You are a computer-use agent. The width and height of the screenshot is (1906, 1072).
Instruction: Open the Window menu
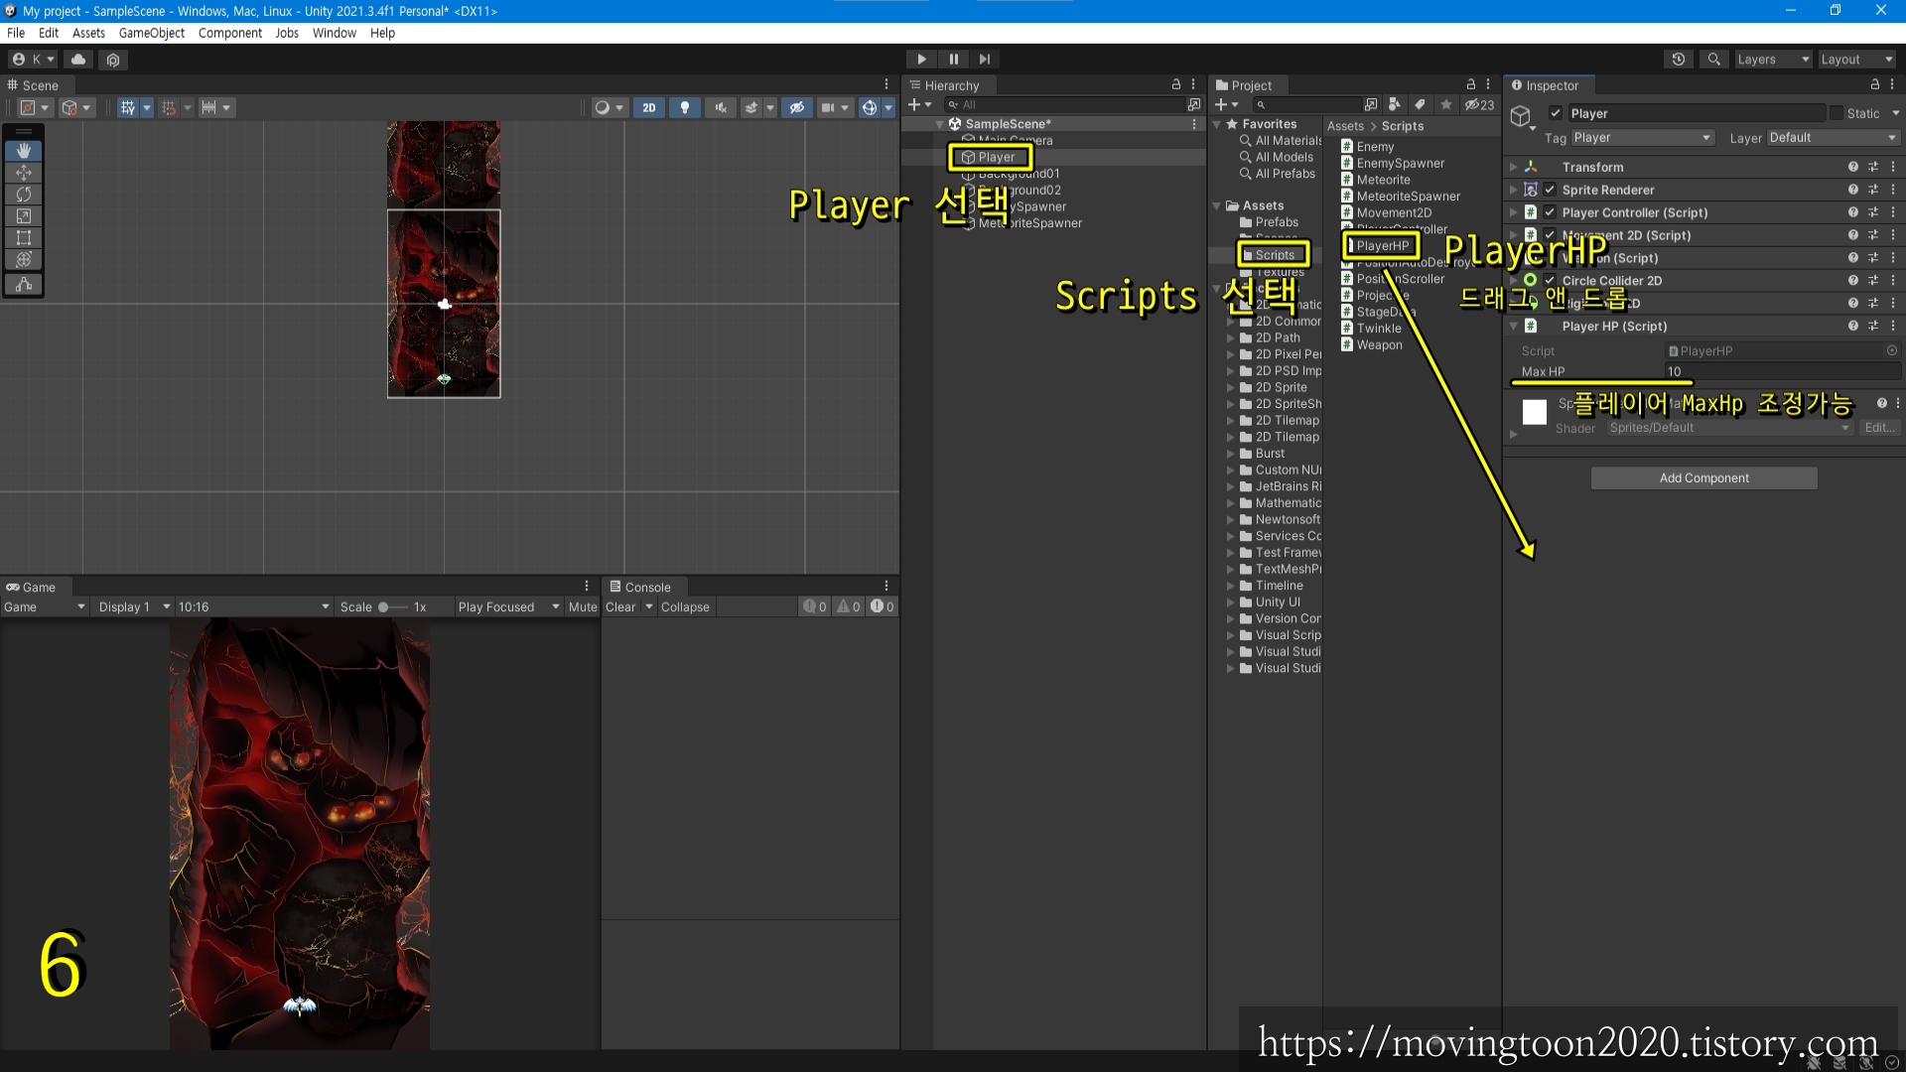point(334,33)
